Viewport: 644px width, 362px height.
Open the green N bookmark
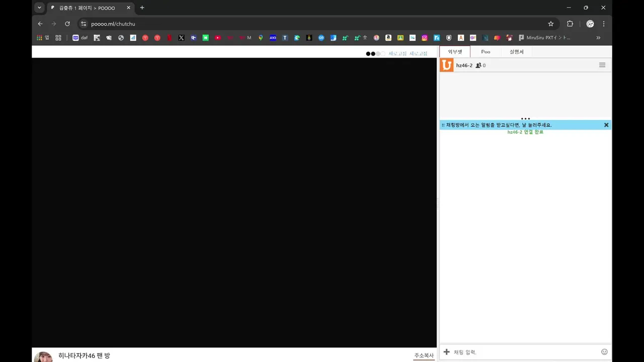(x=205, y=38)
